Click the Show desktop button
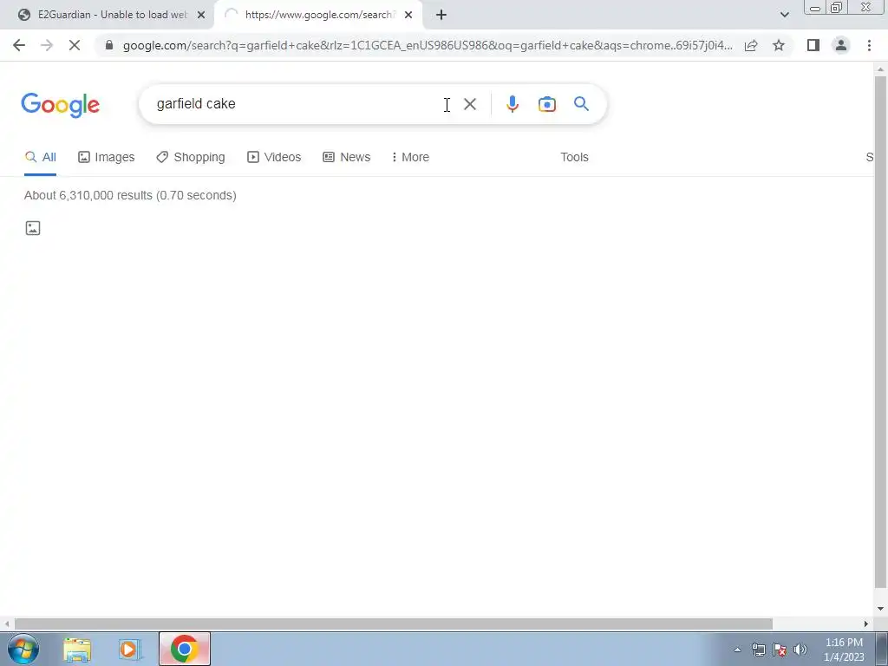 coord(882,649)
